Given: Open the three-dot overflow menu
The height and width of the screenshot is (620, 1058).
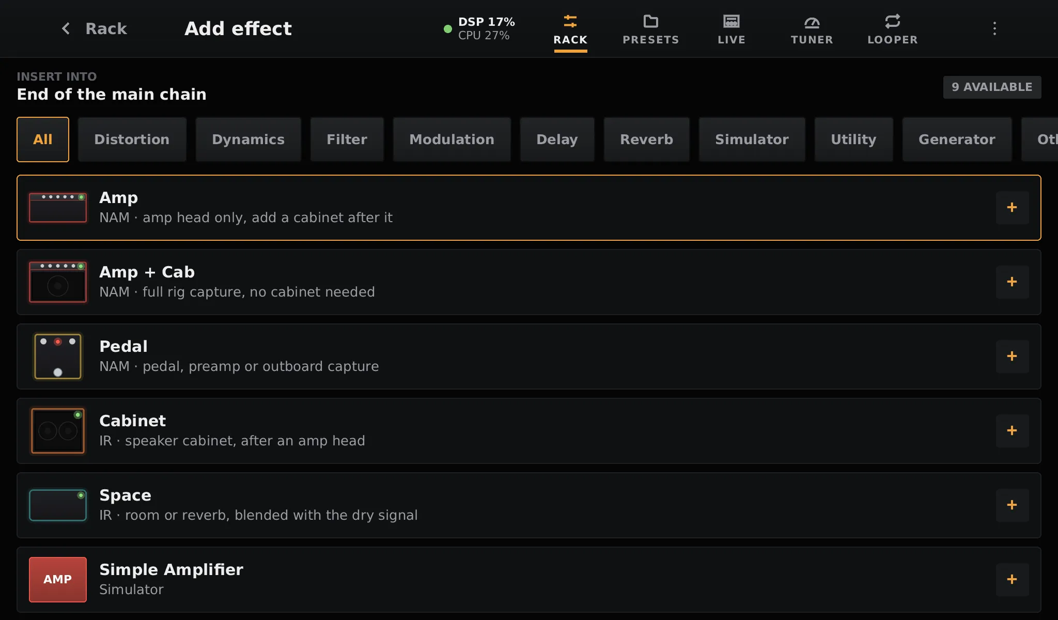Looking at the screenshot, I should [994, 28].
